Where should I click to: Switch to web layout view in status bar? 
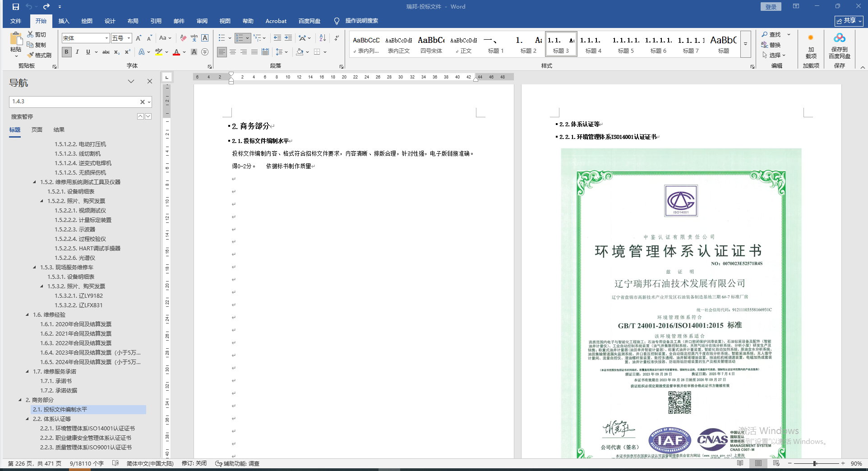(776, 463)
